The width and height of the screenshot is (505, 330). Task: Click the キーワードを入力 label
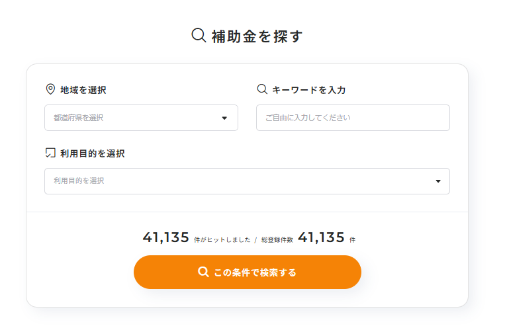click(x=309, y=90)
